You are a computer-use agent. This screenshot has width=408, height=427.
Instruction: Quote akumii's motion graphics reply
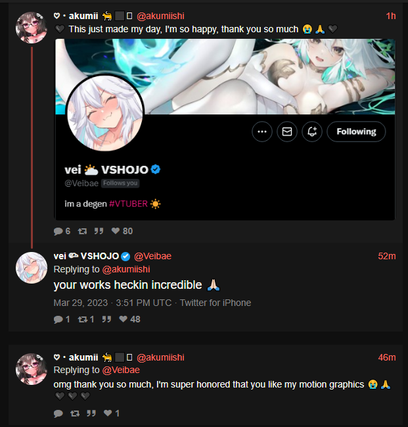pos(91,413)
